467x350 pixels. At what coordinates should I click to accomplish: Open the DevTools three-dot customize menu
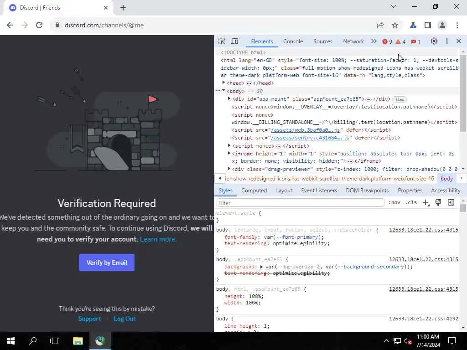(447, 41)
